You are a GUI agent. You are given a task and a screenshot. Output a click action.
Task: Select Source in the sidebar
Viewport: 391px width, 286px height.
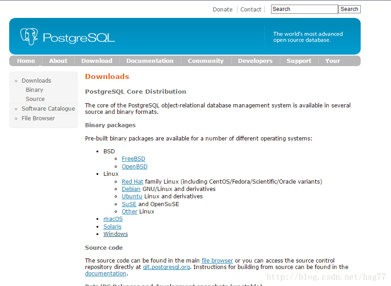coord(35,99)
